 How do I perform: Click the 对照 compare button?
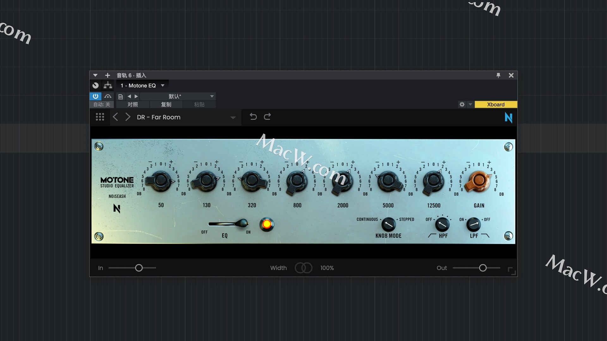[x=133, y=105]
